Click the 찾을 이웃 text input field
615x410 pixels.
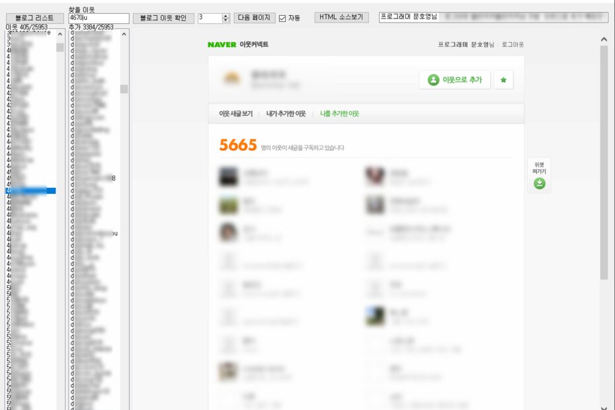99,18
